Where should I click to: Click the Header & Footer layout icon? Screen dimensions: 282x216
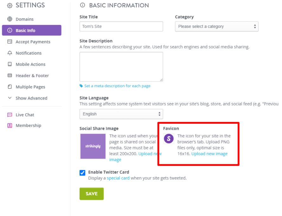pyautogui.click(x=10, y=76)
